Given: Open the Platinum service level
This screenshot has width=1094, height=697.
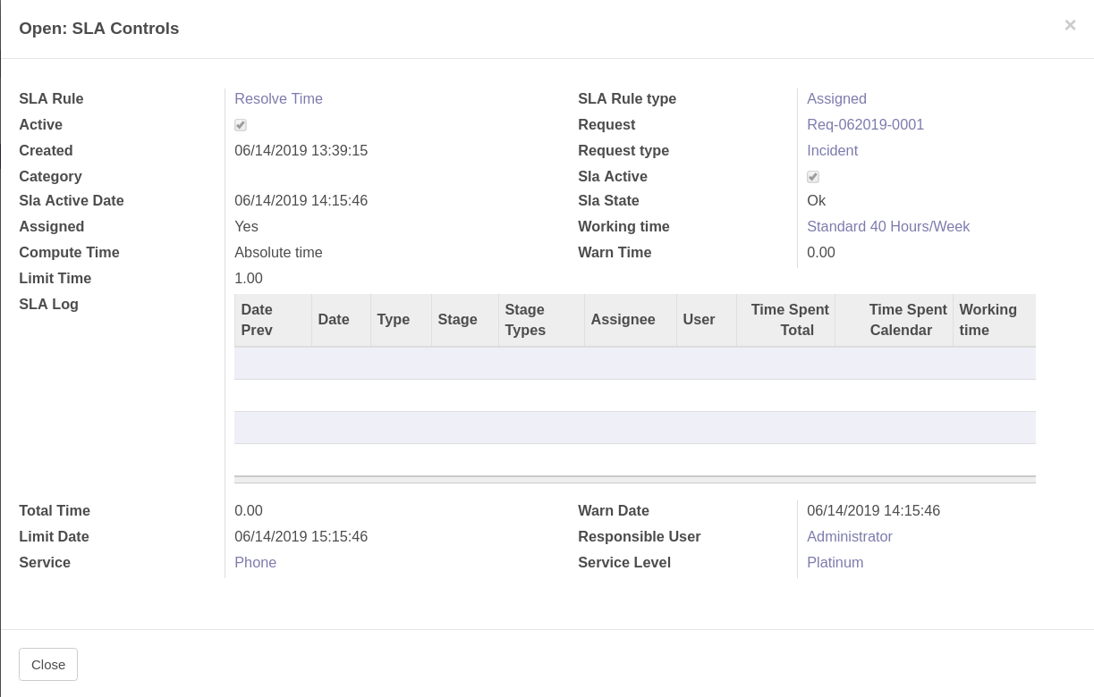Looking at the screenshot, I should 835,562.
